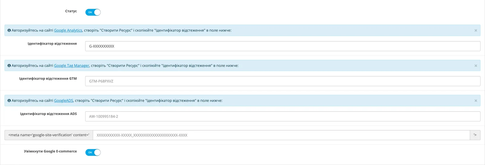This screenshot has height=165, width=485.
Task: Click the Увімкнути Google E-commerce label
Action: [50, 151]
